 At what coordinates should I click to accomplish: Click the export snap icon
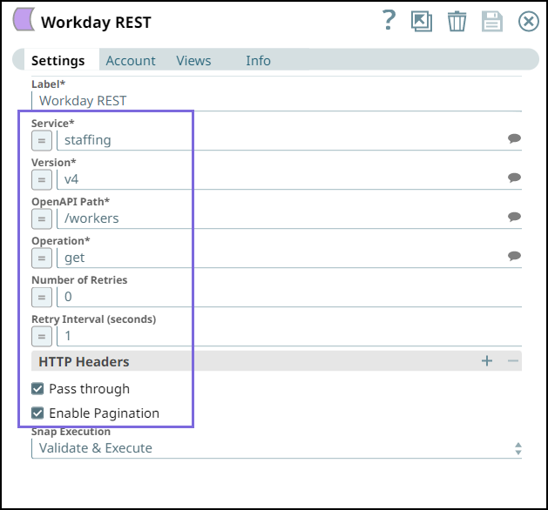click(422, 21)
